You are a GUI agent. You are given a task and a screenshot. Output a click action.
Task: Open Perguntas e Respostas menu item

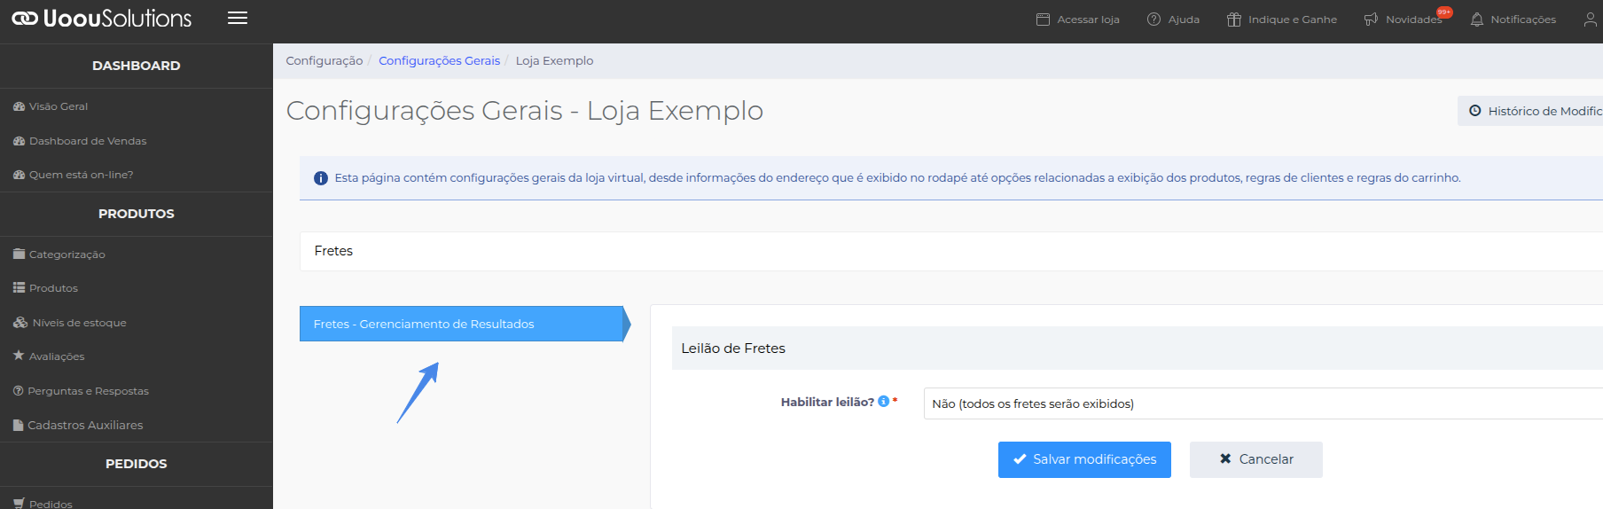[88, 391]
